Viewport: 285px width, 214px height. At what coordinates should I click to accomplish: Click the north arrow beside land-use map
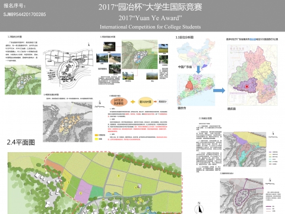point(273,134)
